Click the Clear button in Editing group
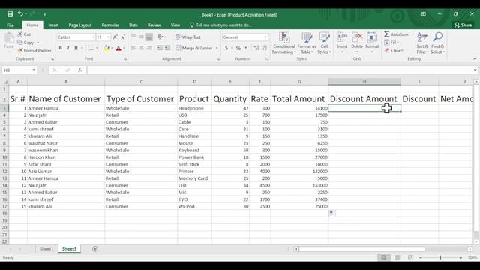This screenshot has width=480, height=270. [394, 50]
